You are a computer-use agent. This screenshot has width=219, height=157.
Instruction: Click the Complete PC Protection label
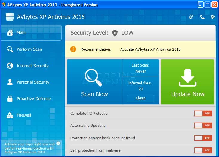[x=90, y=113]
